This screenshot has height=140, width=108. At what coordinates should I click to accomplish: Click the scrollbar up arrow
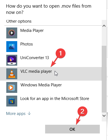104,26
